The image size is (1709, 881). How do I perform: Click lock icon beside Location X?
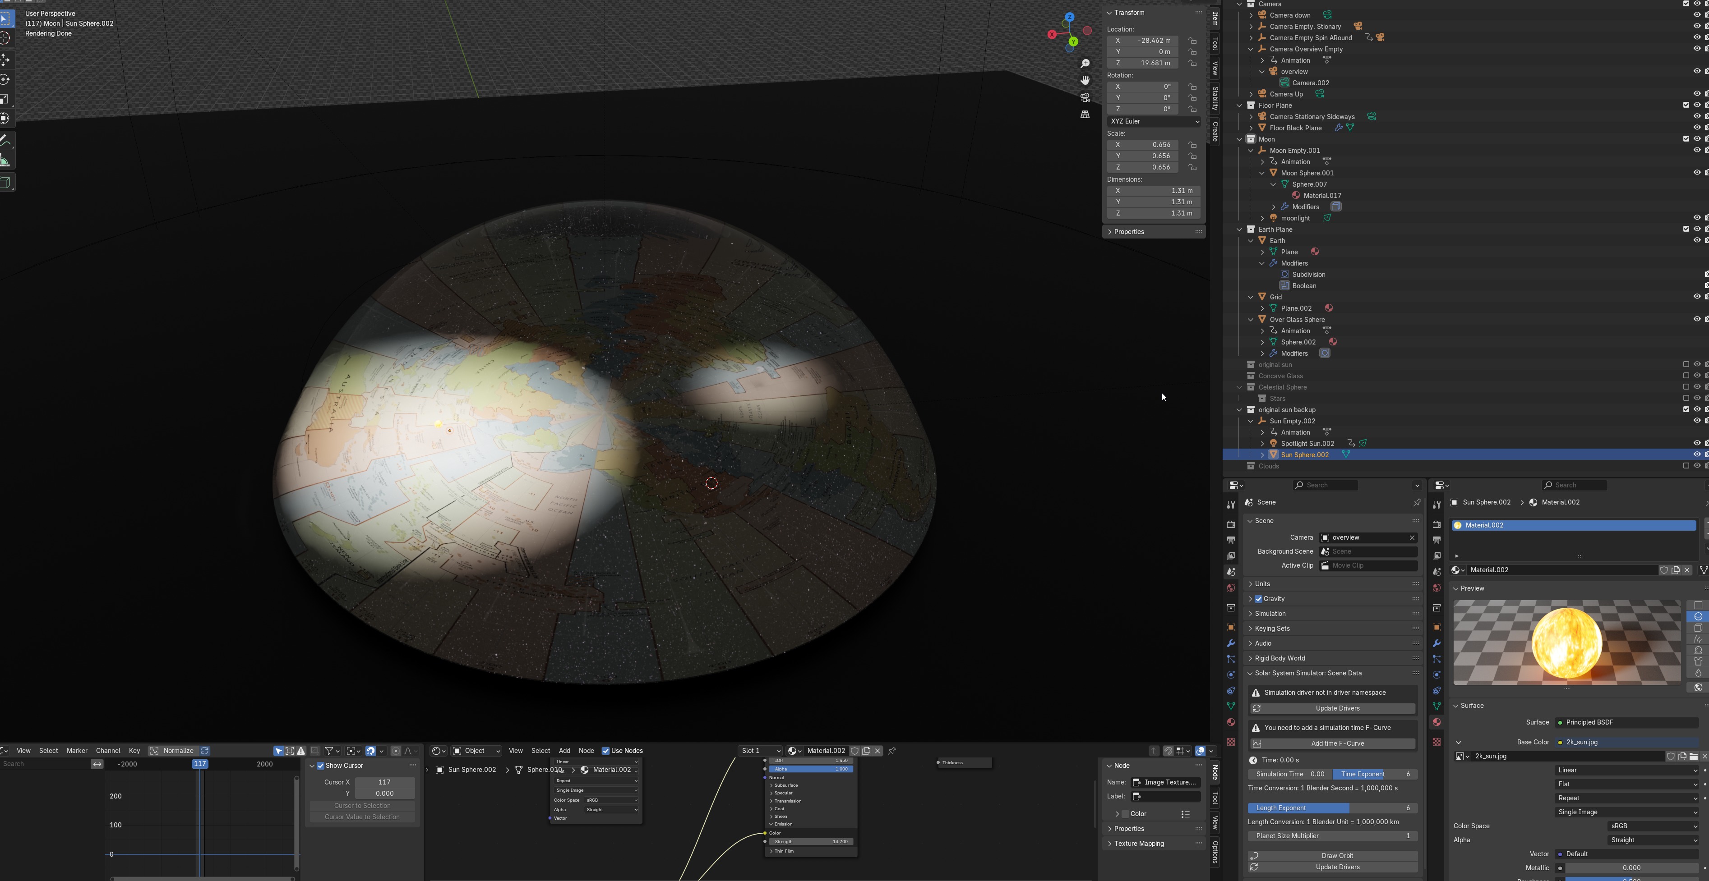click(x=1192, y=41)
